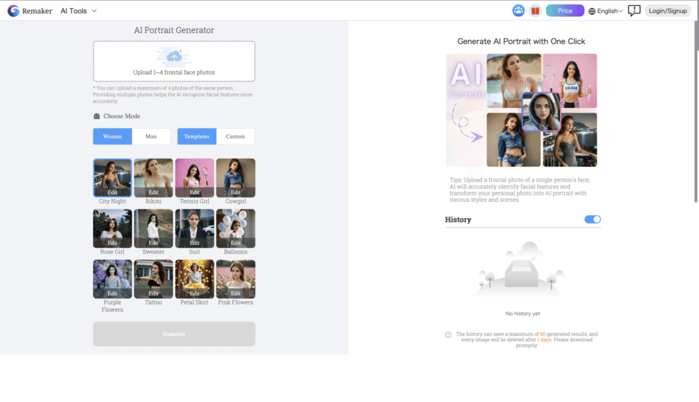Select the Woman mode option
Screen dimensions: 699x402
[x=112, y=136]
